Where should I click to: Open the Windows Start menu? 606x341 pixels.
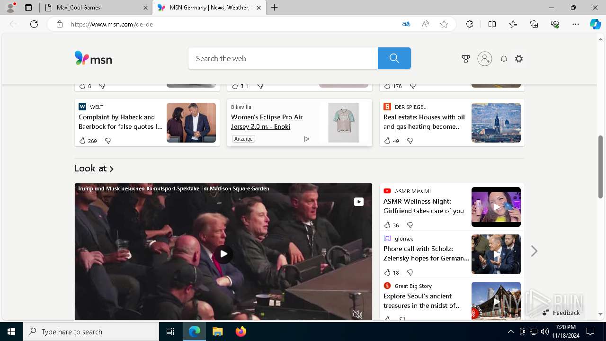[11, 332]
